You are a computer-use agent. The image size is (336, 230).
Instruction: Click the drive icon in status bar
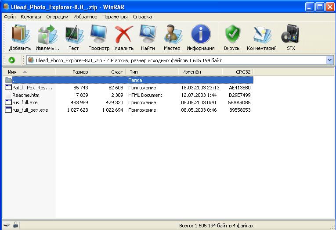tap(7, 225)
